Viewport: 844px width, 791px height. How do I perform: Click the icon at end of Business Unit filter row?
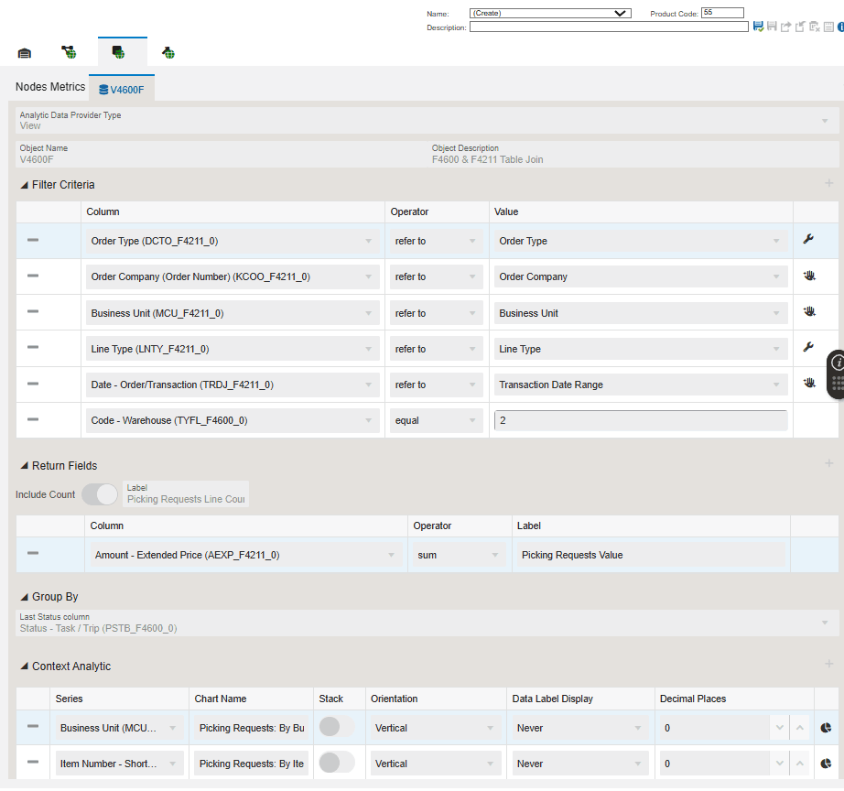pos(808,312)
